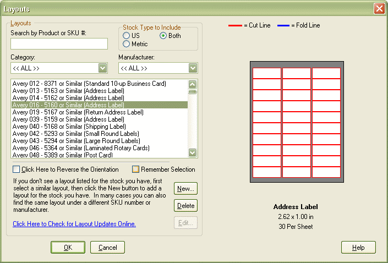The width and height of the screenshot is (388, 263).
Task: Select Avery 039 - 5159 Address Label layout
Action: pos(100,119)
